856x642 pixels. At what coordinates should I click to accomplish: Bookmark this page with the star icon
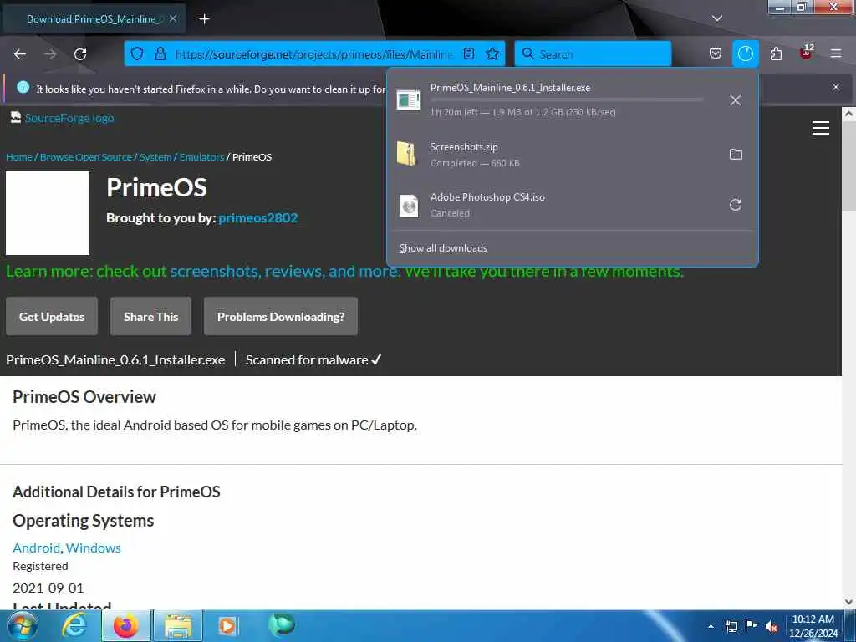pyautogui.click(x=492, y=53)
